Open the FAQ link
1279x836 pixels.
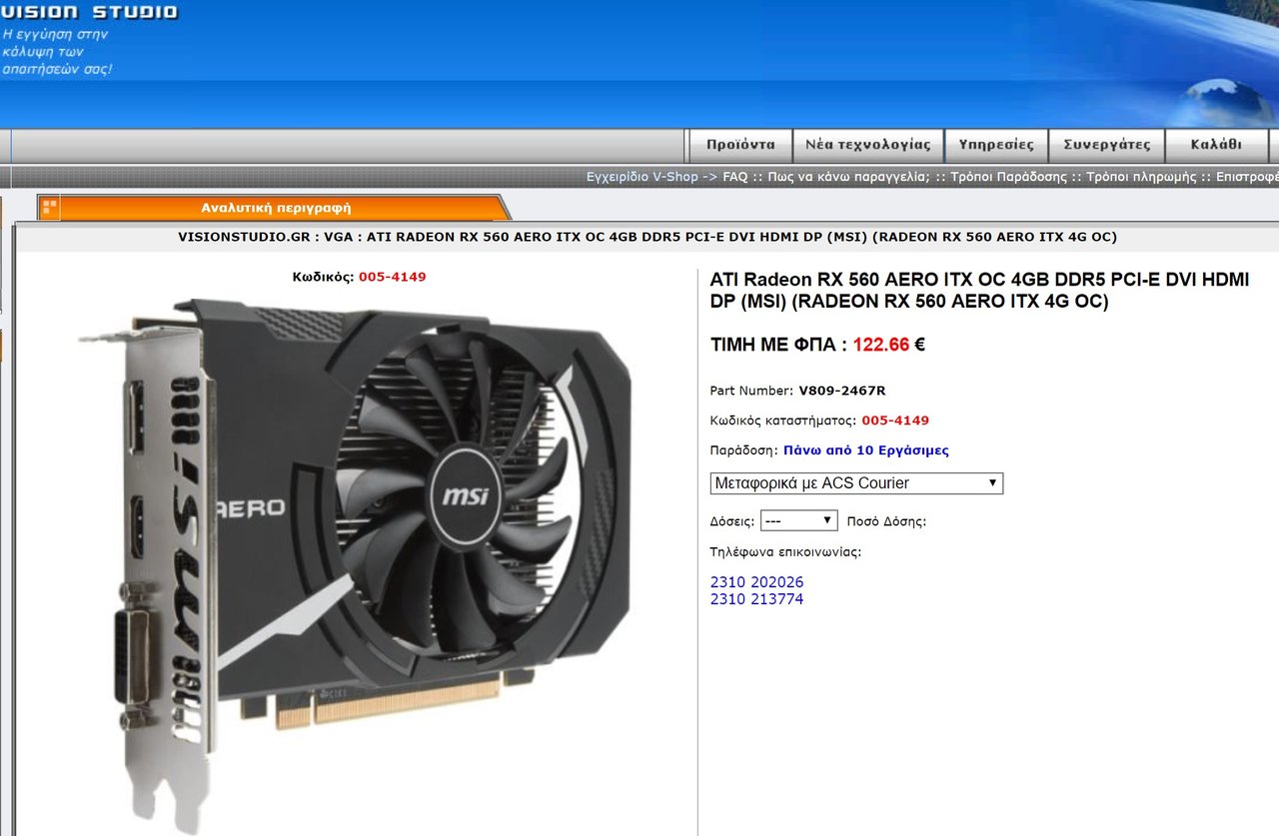(x=735, y=177)
